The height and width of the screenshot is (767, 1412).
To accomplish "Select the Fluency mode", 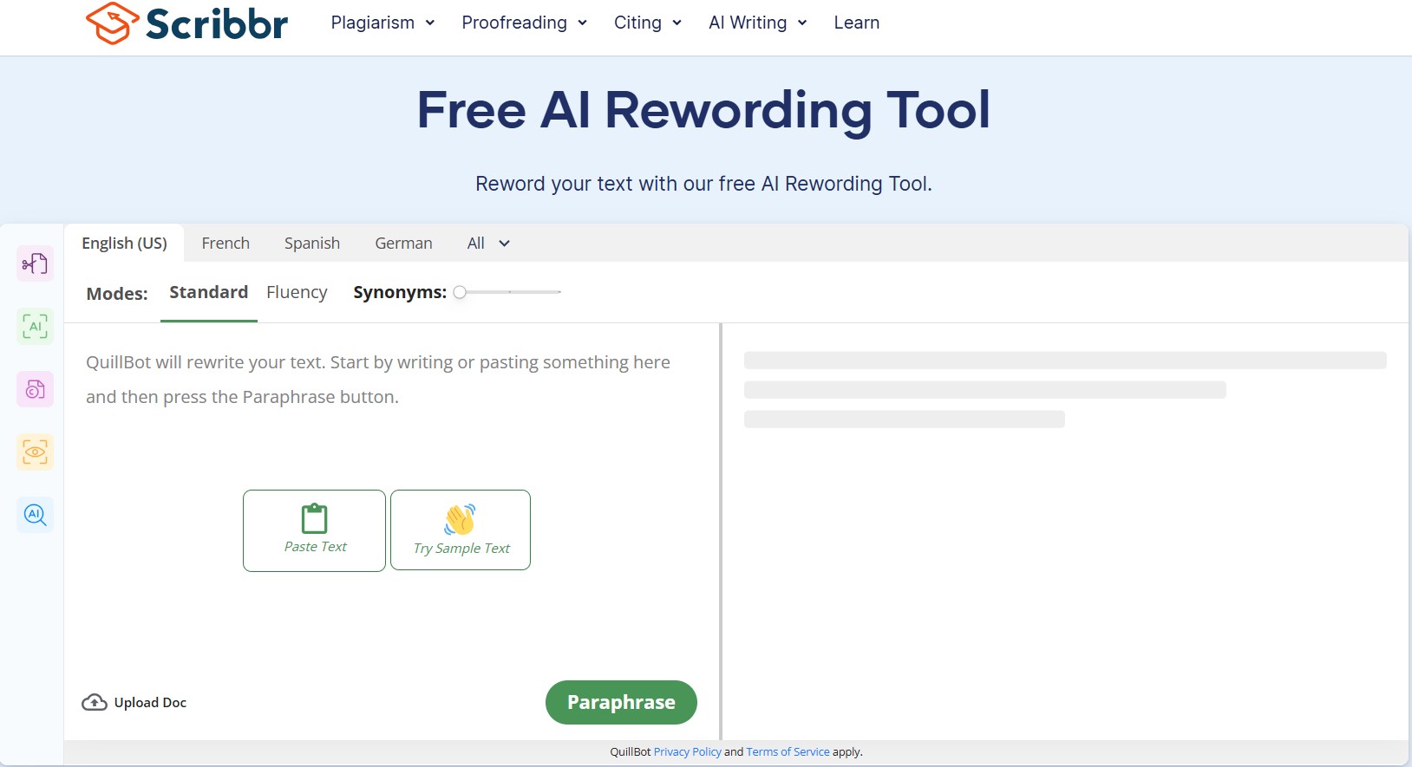I will point(297,293).
